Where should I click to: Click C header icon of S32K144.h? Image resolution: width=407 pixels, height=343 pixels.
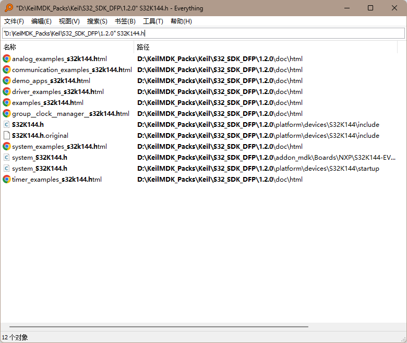tap(7, 124)
